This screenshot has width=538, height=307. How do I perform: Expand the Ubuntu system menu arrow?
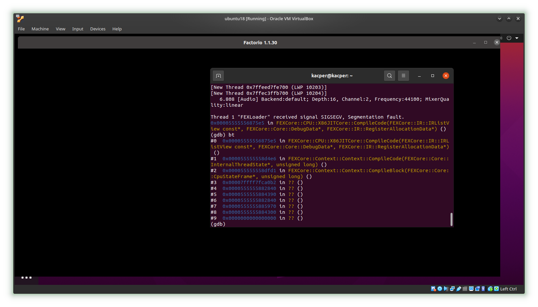tap(517, 38)
